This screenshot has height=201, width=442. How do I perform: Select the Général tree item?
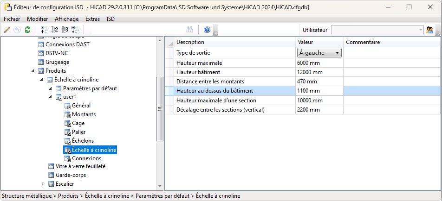(81, 106)
